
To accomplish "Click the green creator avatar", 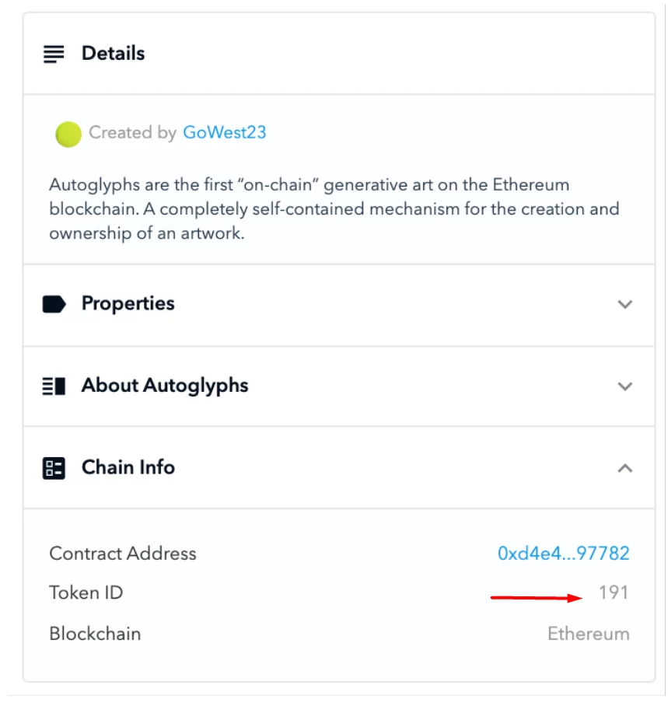I will (x=68, y=134).
